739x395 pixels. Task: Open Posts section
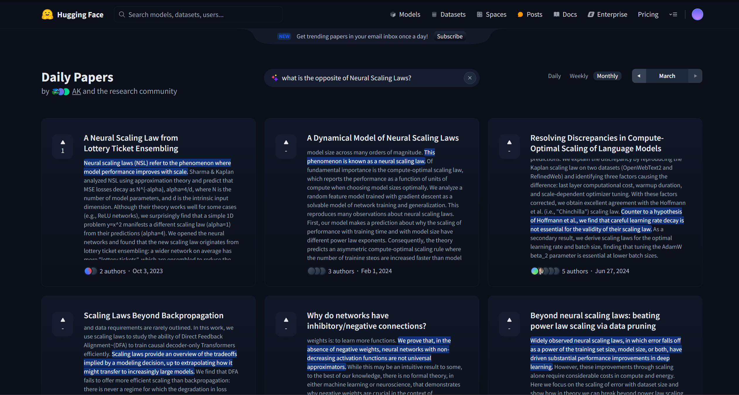(530, 14)
